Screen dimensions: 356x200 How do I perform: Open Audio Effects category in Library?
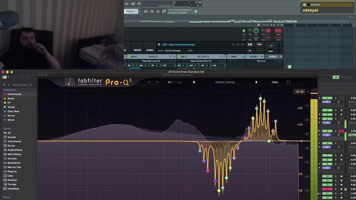click(15, 150)
